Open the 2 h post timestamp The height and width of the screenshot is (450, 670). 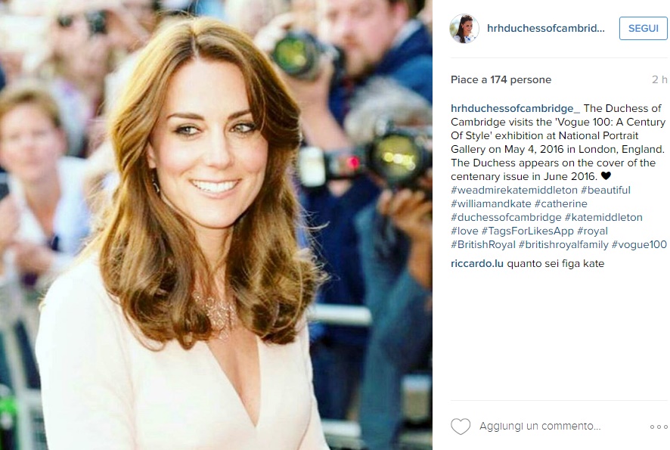[659, 79]
